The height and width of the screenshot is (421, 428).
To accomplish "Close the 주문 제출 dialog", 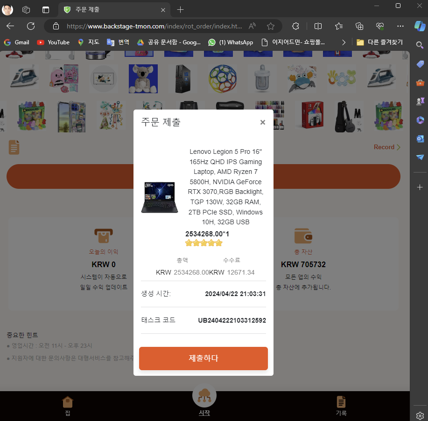I will click(263, 122).
